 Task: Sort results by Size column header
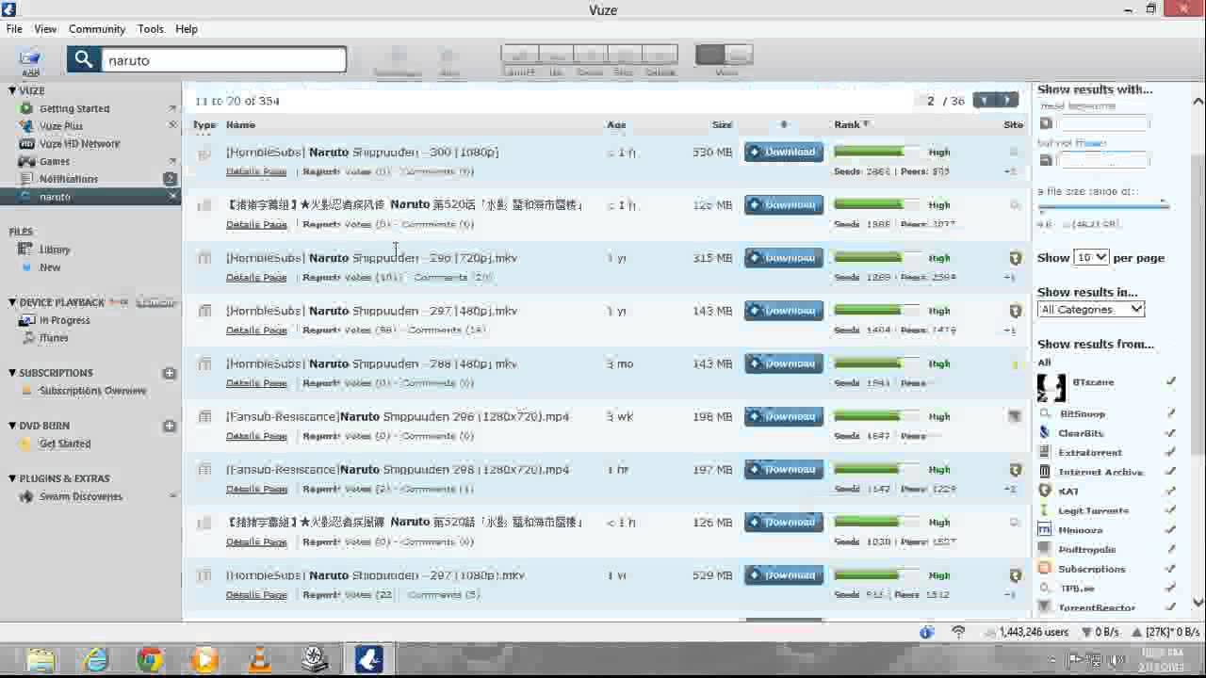pos(722,124)
